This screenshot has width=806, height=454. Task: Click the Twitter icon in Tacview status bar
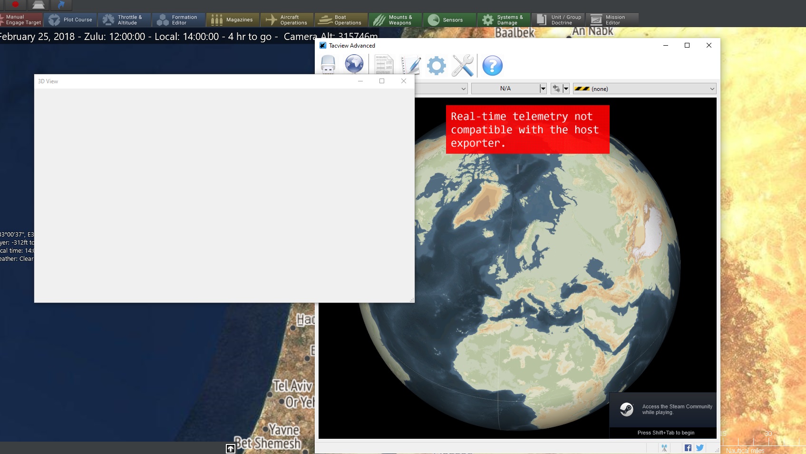tap(700, 448)
